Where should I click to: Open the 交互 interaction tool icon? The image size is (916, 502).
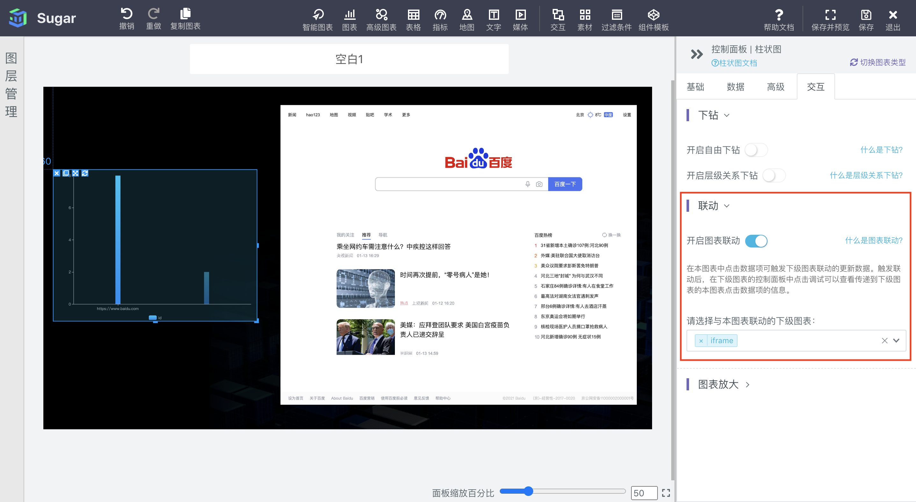(x=557, y=15)
